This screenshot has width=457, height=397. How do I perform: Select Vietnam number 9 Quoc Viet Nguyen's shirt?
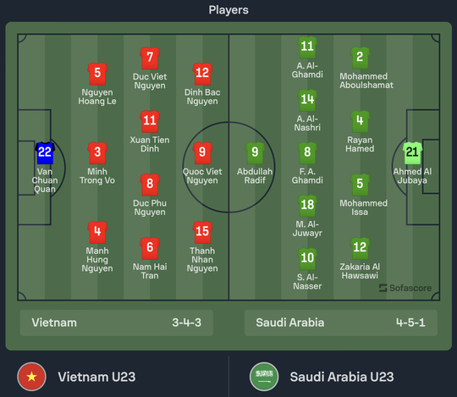point(202,153)
